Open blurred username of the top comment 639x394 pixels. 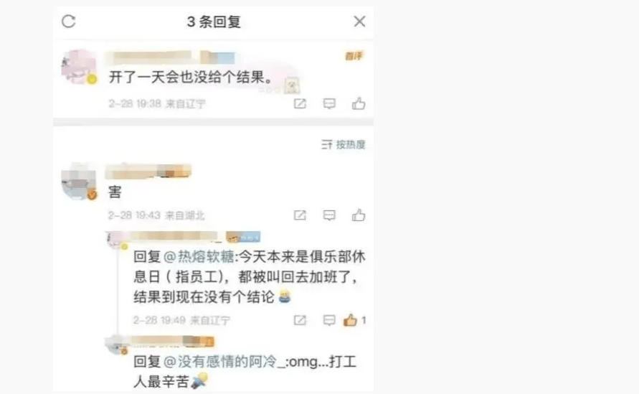pyautogui.click(x=171, y=57)
